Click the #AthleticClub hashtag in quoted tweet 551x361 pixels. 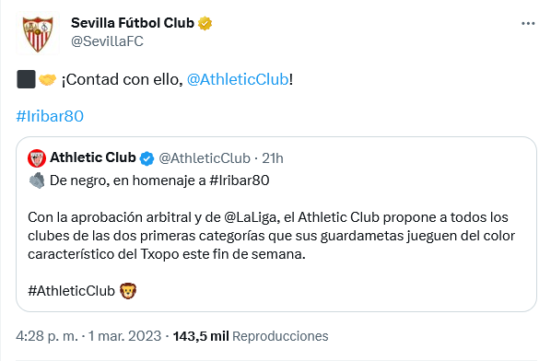71,291
